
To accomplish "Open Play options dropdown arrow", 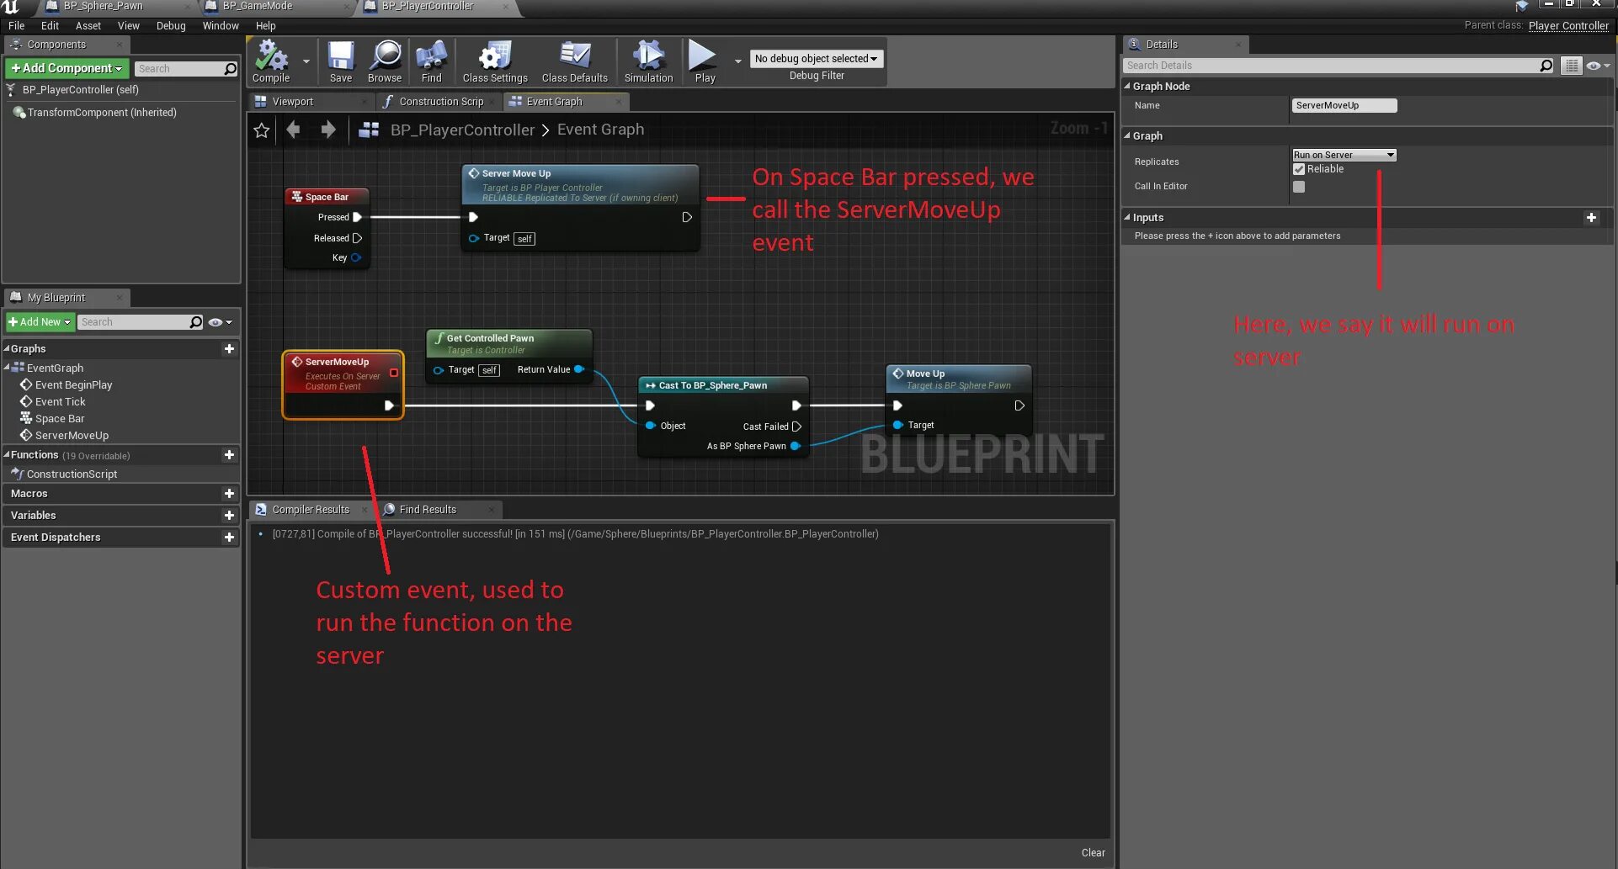I will 738,61.
